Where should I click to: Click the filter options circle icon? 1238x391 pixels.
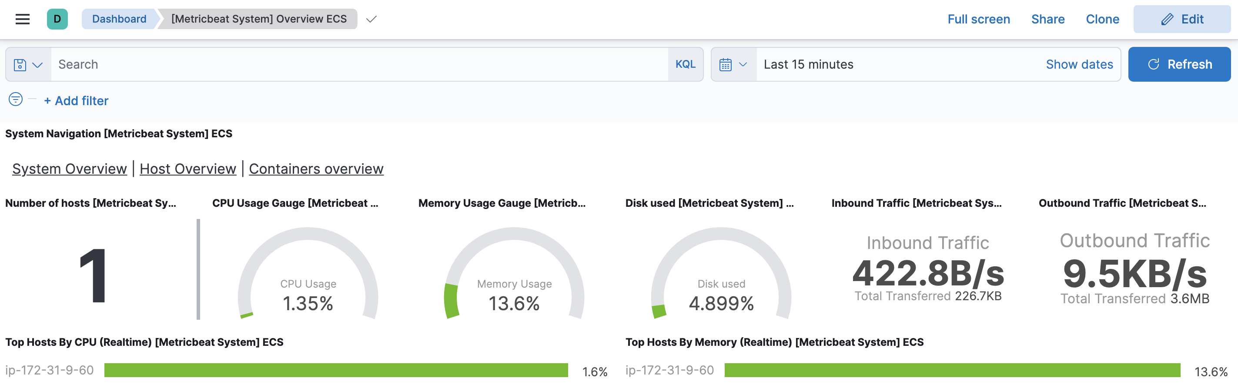[x=15, y=99]
